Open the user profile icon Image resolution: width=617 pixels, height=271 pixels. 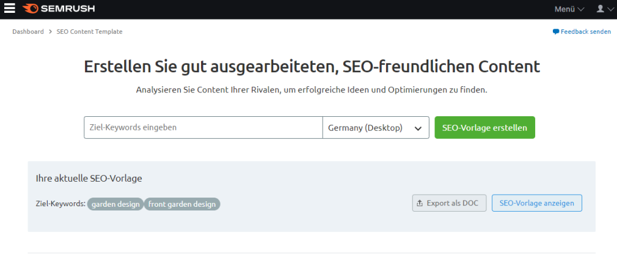click(x=600, y=9)
